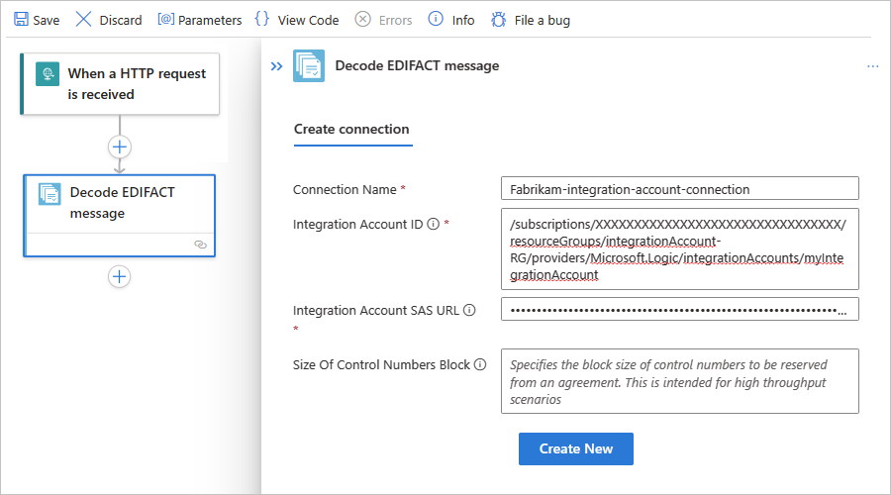Add a step after Decode EDIFACT message

click(x=120, y=277)
